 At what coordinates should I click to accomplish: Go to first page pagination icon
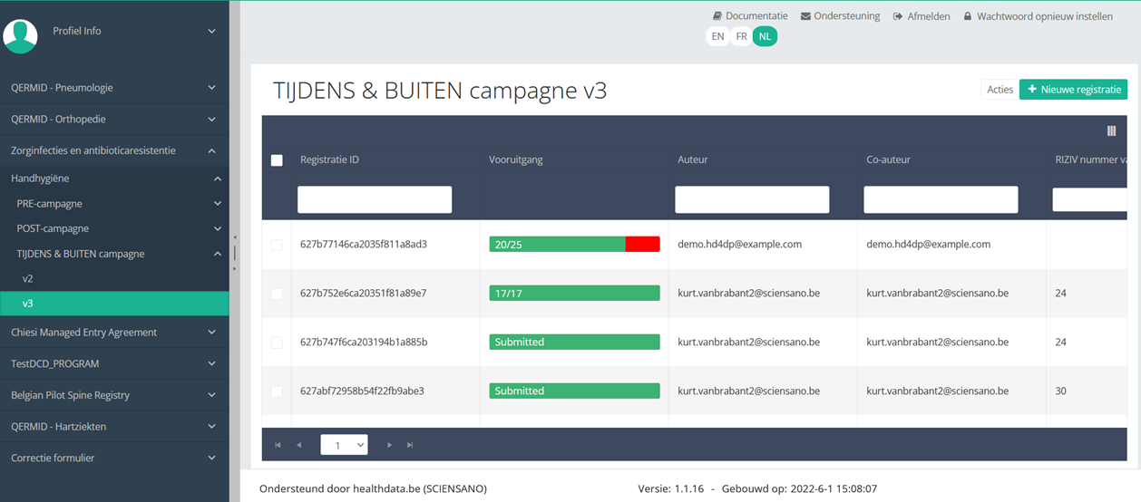[278, 445]
